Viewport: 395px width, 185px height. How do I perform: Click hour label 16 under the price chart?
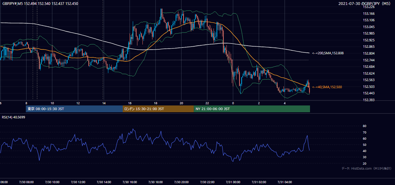(x=130, y=103)
